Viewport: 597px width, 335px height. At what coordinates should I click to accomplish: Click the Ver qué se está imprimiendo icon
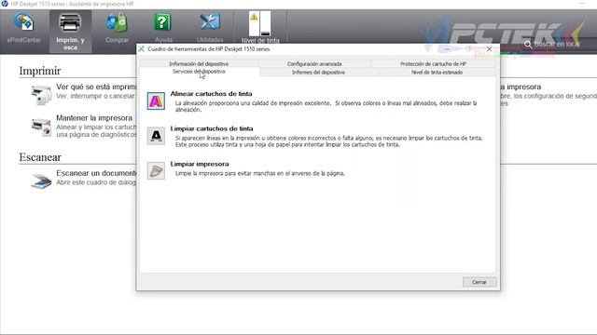(x=41, y=95)
